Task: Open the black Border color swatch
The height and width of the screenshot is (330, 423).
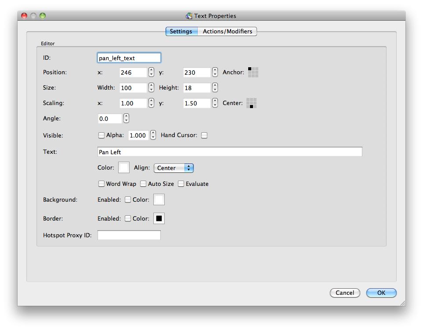Action: (159, 218)
